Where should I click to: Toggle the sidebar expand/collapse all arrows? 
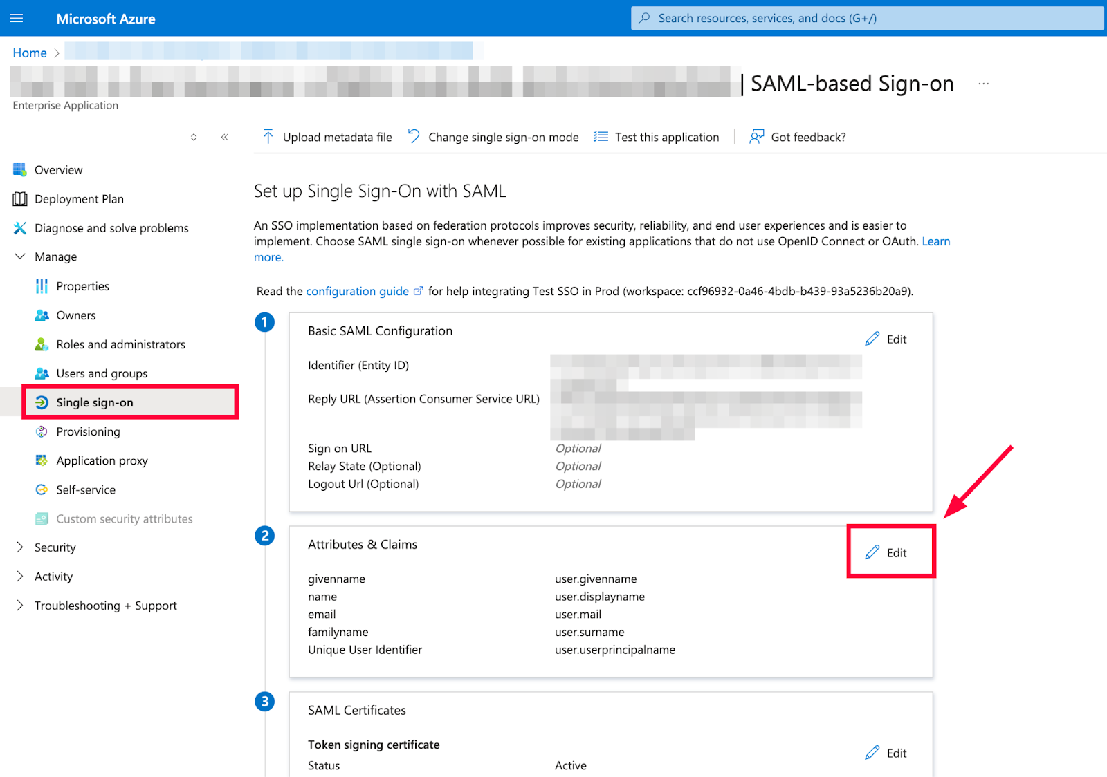tap(194, 137)
